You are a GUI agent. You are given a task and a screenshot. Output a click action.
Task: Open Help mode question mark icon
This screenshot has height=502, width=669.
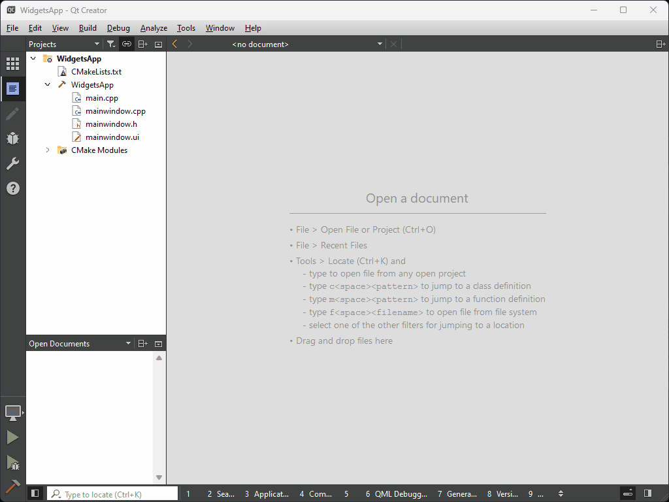pyautogui.click(x=12, y=188)
